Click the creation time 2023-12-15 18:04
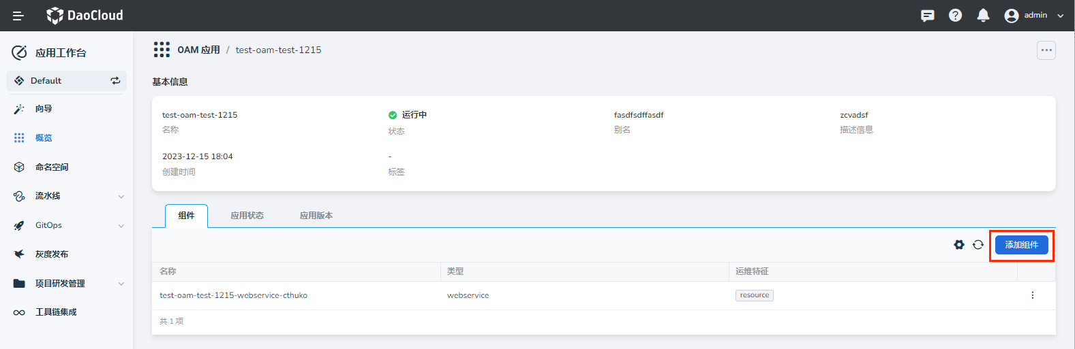 198,156
